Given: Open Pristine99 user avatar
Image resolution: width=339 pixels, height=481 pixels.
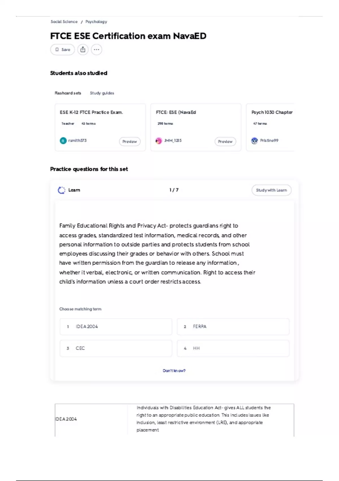Looking at the screenshot, I should 255,141.
